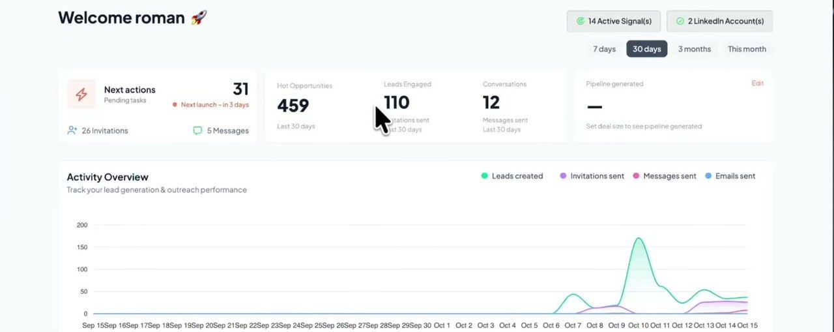Click the messages chat bubble icon
The image size is (834, 332).
coord(197,130)
